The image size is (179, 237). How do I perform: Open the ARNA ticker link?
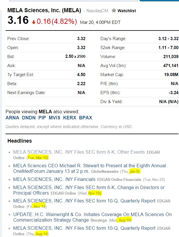(12, 118)
